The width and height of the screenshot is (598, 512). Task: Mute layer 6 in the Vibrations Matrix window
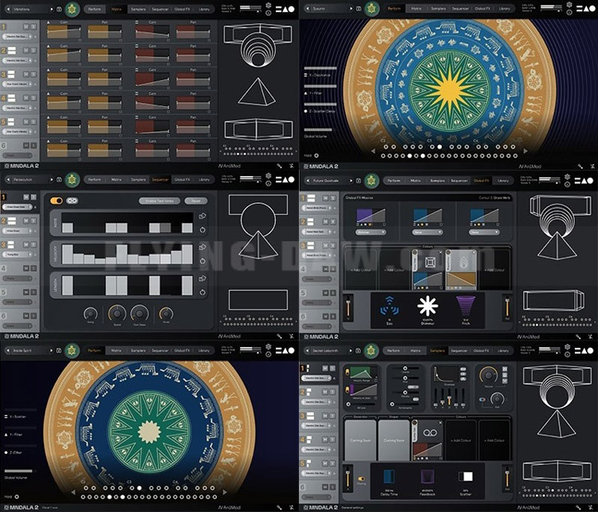(26, 146)
